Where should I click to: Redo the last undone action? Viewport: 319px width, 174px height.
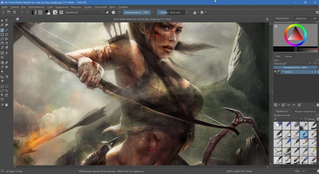point(28,12)
